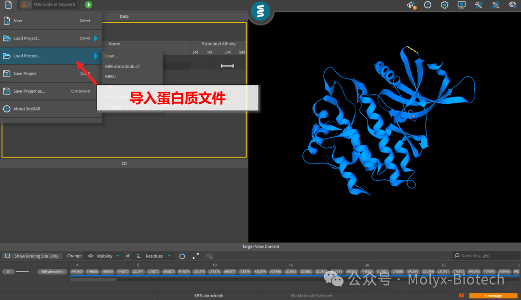Viewport: 521px width, 300px height.
Task: Focus the residue Name search field
Action: tap(486, 256)
